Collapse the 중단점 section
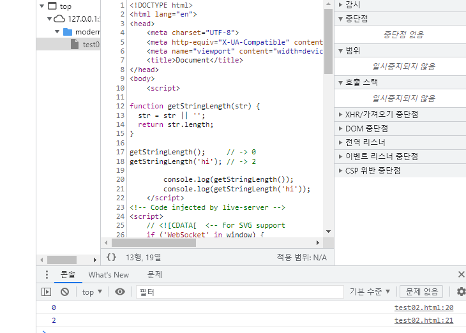 (x=341, y=19)
